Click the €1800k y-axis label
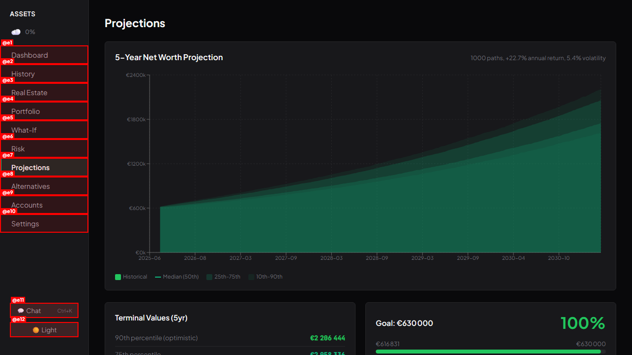Image resolution: width=632 pixels, height=355 pixels. pyautogui.click(x=136, y=119)
